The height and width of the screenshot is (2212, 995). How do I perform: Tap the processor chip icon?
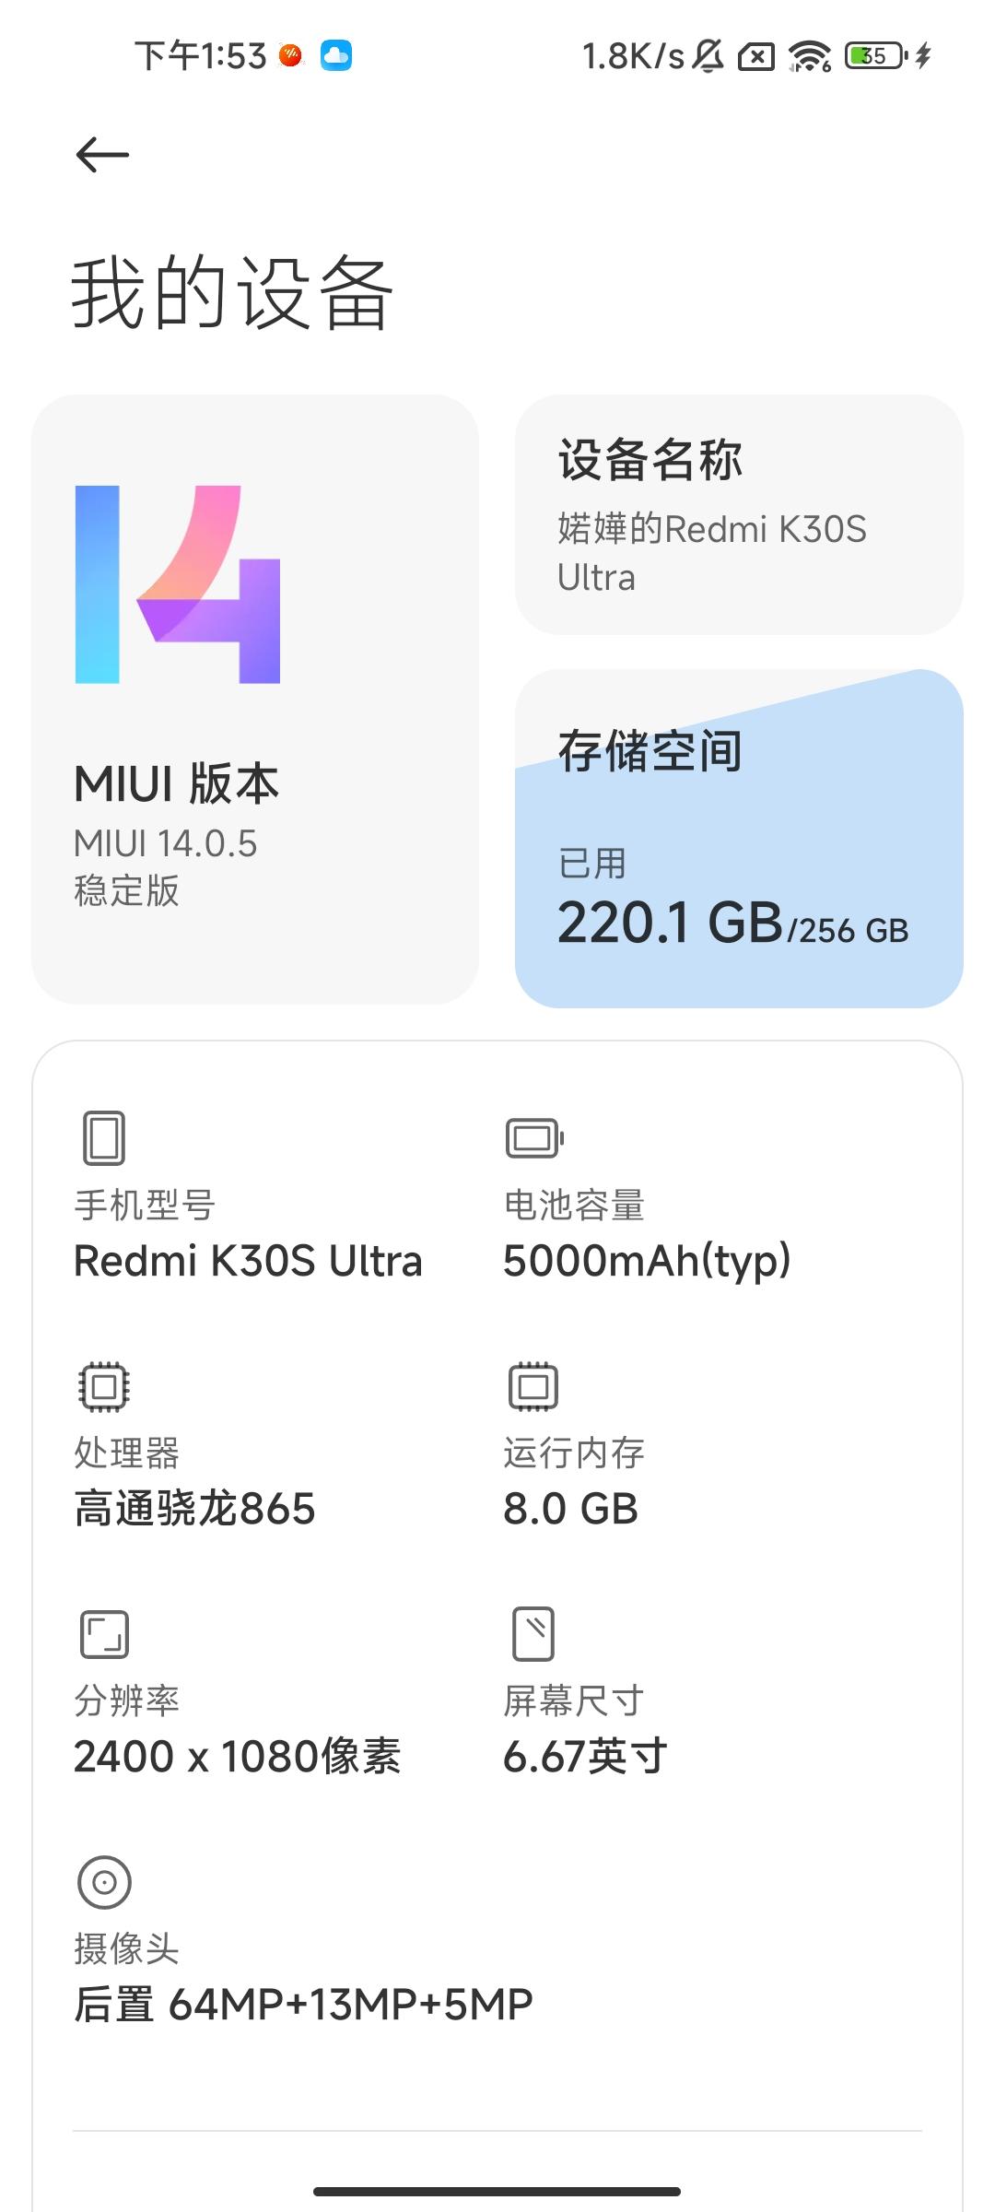click(104, 1386)
